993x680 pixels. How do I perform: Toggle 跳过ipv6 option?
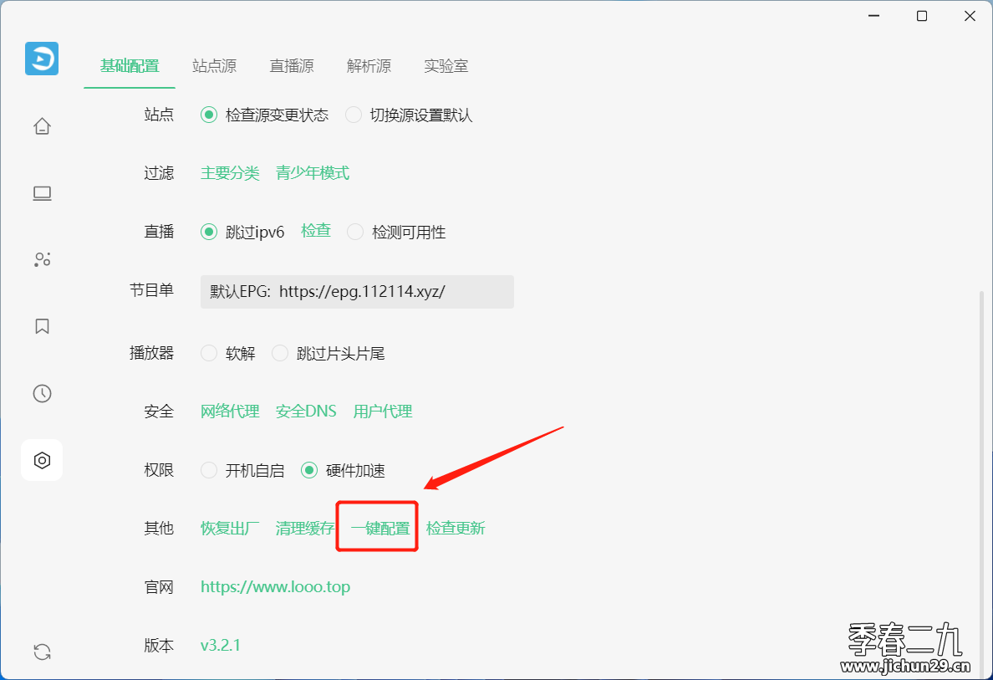[242, 232]
